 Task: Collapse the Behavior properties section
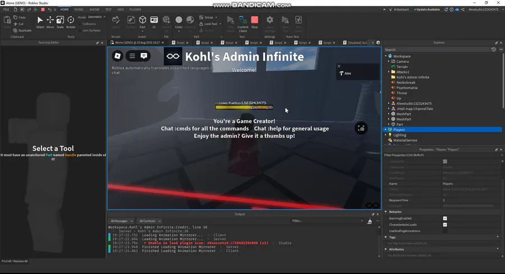pos(386,212)
